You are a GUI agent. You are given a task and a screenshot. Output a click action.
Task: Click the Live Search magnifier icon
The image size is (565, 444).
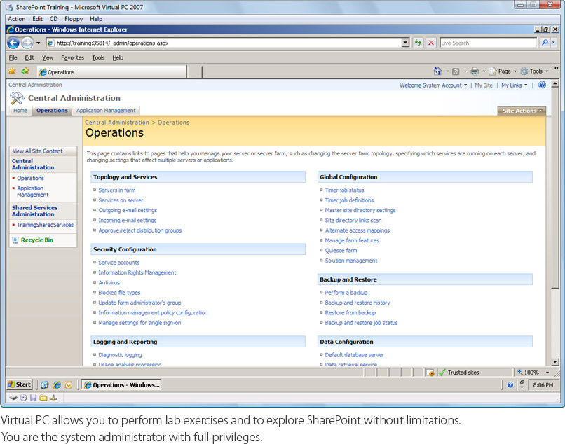tap(545, 43)
